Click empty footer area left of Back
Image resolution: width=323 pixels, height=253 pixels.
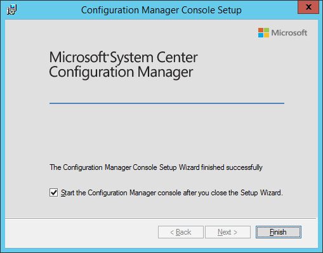pos(81,232)
